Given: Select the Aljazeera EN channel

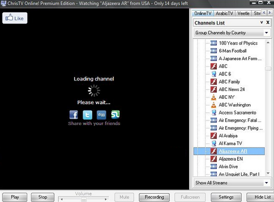Looking at the screenshot, I should click(231, 159).
